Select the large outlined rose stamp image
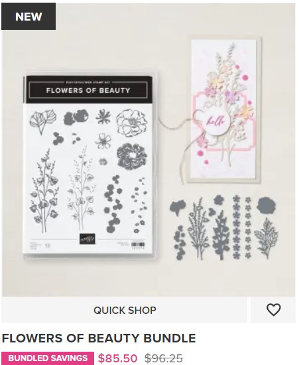The width and height of the screenshot is (299, 365). (131, 123)
